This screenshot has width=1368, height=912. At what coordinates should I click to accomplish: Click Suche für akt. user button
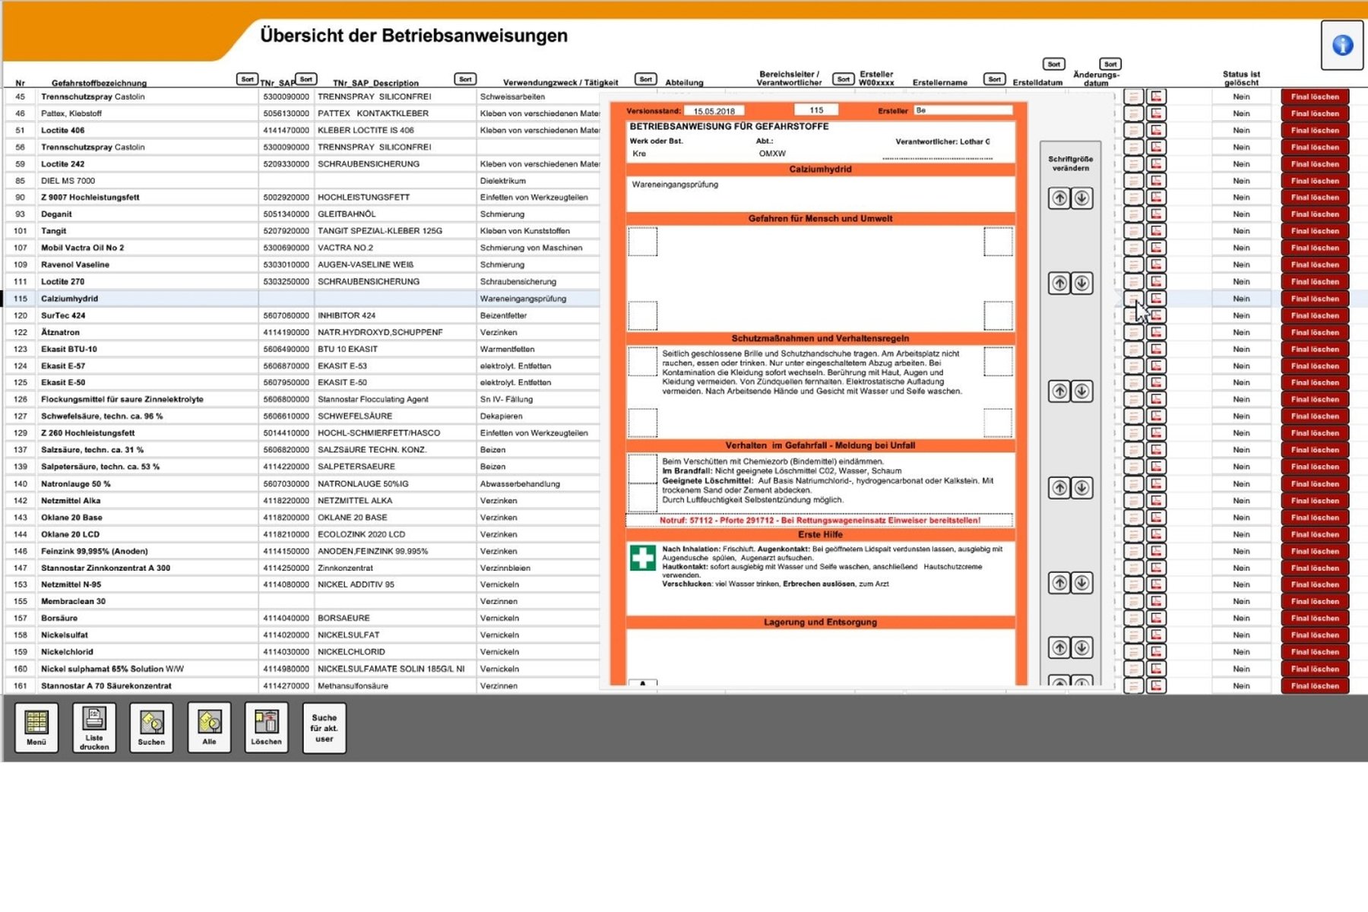pyautogui.click(x=325, y=727)
